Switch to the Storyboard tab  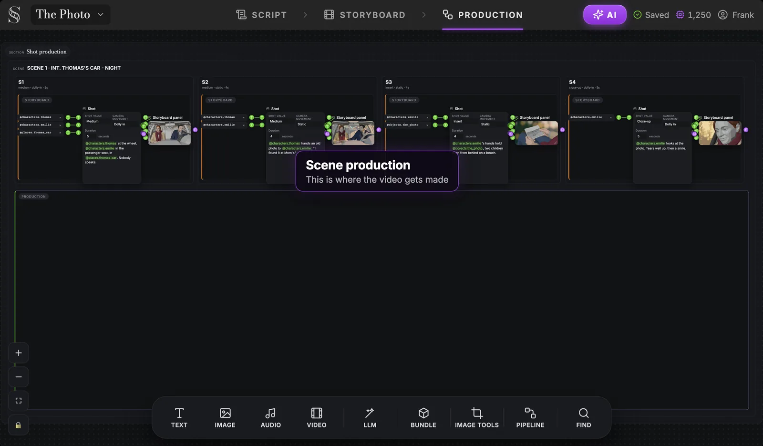pyautogui.click(x=365, y=15)
